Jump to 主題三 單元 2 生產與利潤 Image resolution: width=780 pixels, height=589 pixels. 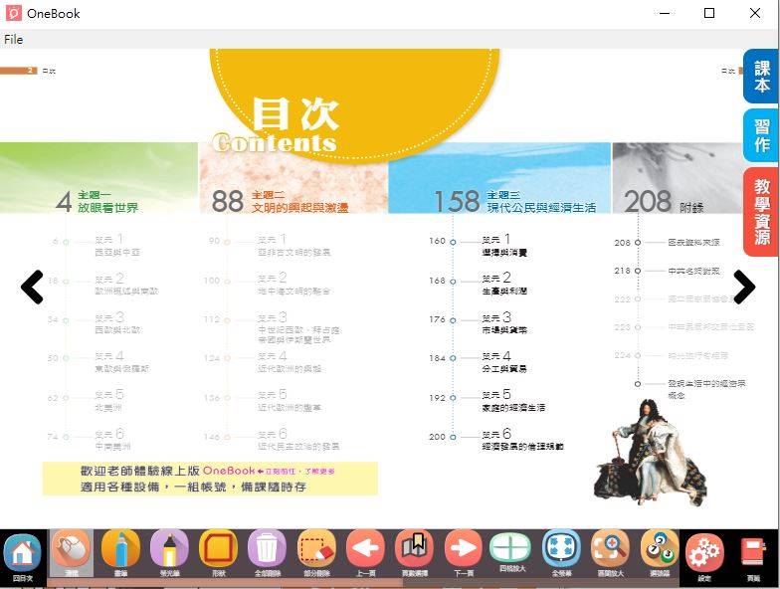click(x=478, y=284)
